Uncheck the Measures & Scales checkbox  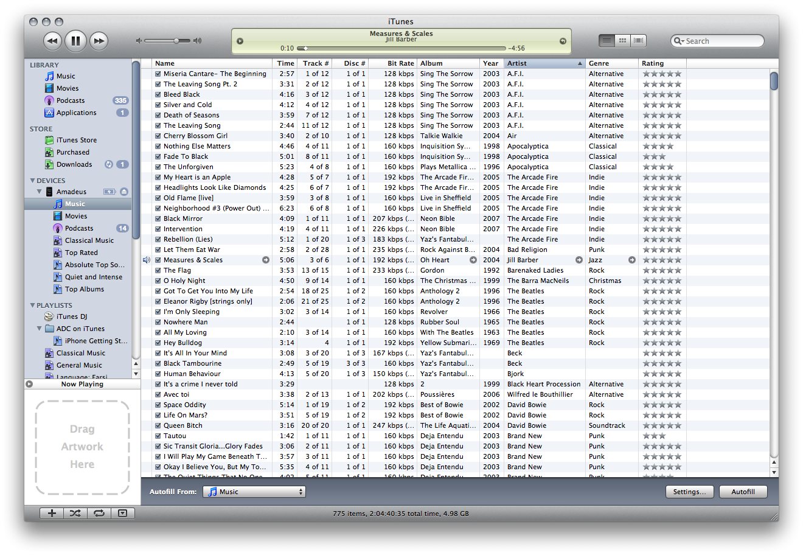click(x=158, y=260)
